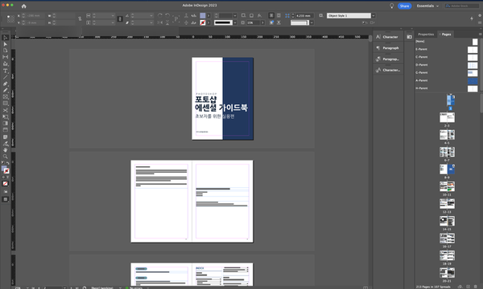Select the Eyedropper tool
This screenshot has height=289, width=483.
click(x=6, y=144)
